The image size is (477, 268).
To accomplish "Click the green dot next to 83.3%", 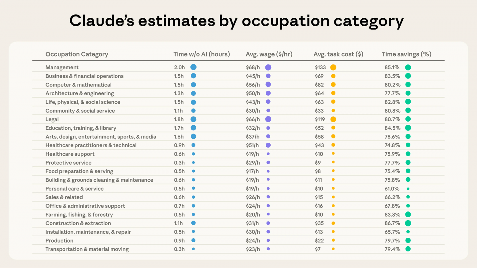I will click(408, 215).
